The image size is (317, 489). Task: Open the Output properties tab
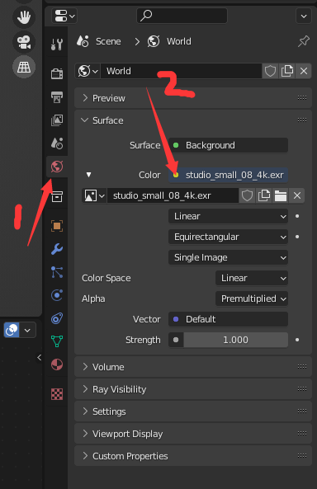click(x=57, y=97)
